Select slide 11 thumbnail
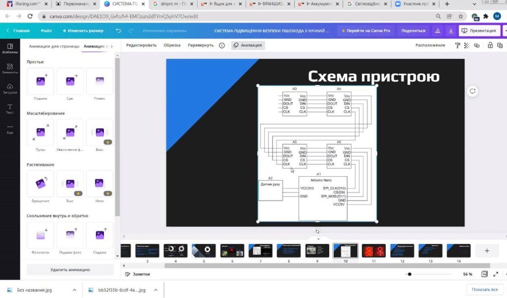The image size is (507, 298). point(374,251)
